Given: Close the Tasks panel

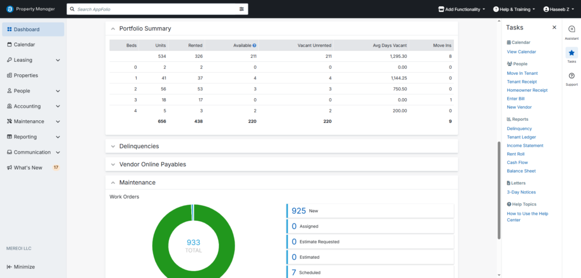Looking at the screenshot, I should pyautogui.click(x=554, y=27).
